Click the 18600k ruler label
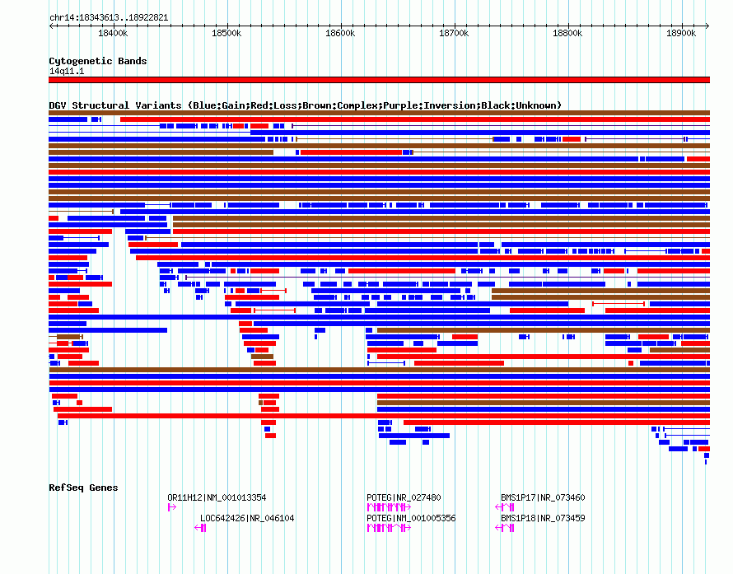The width and height of the screenshot is (733, 574). 340,33
